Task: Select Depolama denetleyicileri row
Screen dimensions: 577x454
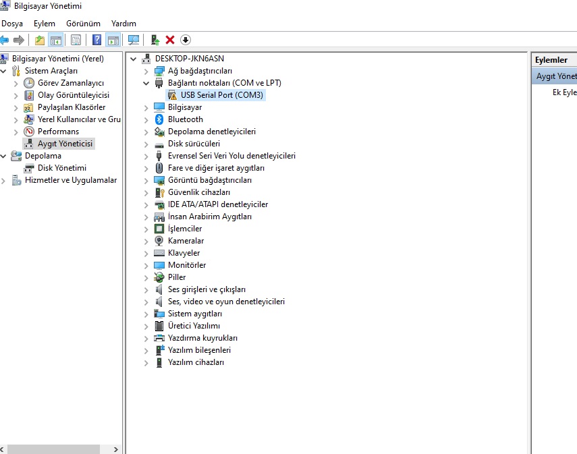Action: [x=212, y=132]
